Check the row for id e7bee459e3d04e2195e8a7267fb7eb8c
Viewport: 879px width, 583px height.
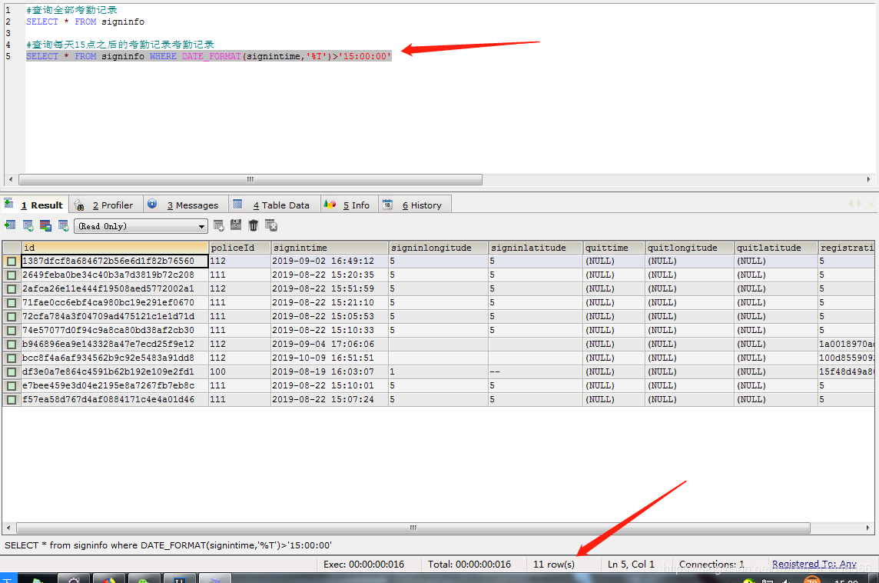12,386
